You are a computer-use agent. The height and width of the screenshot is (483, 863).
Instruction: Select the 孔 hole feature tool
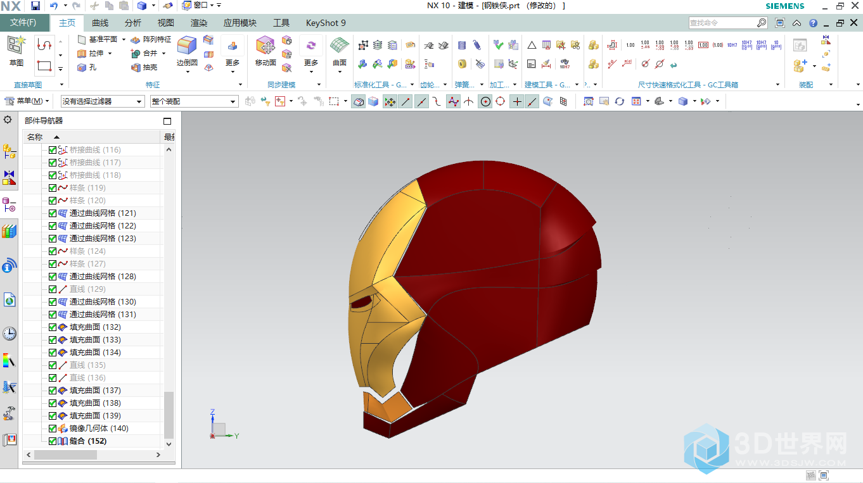click(87, 68)
